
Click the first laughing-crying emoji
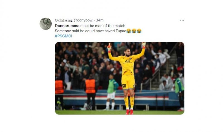pos(129,31)
